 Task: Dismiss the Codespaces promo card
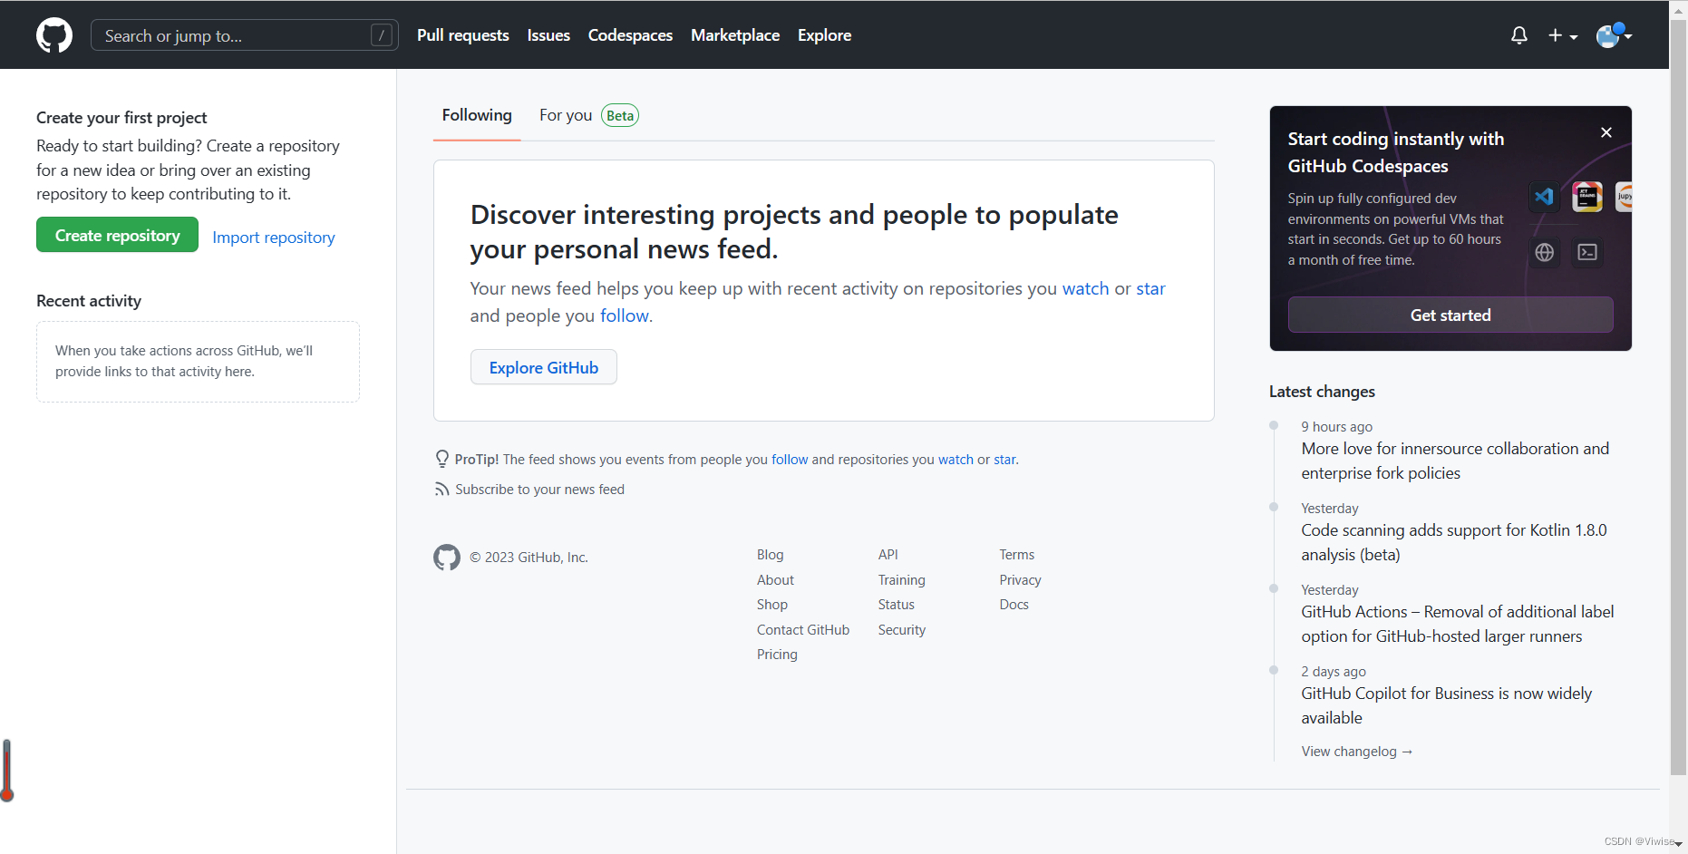[1606, 132]
